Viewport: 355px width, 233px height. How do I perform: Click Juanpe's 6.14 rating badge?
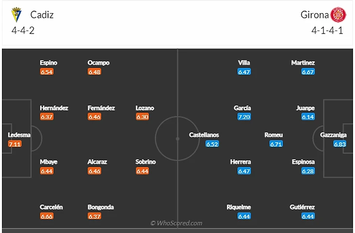(308, 117)
